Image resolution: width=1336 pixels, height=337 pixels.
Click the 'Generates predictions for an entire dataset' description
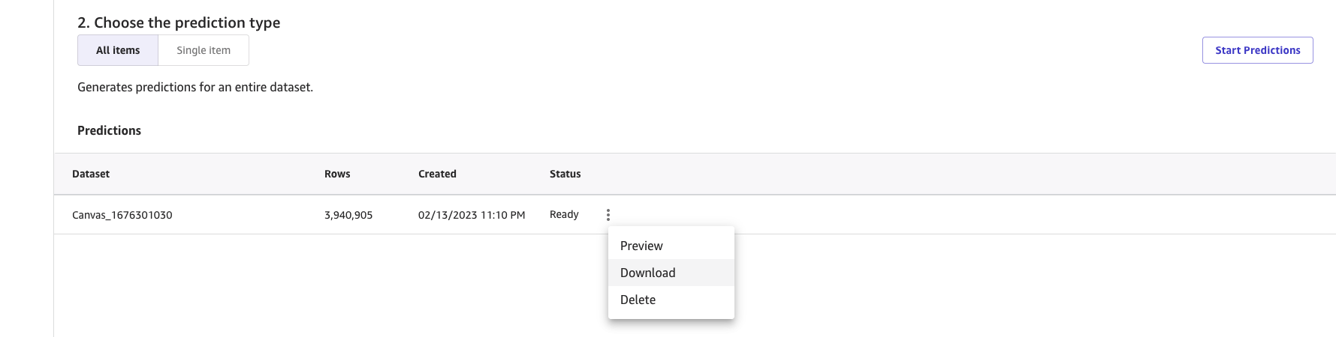coord(195,87)
